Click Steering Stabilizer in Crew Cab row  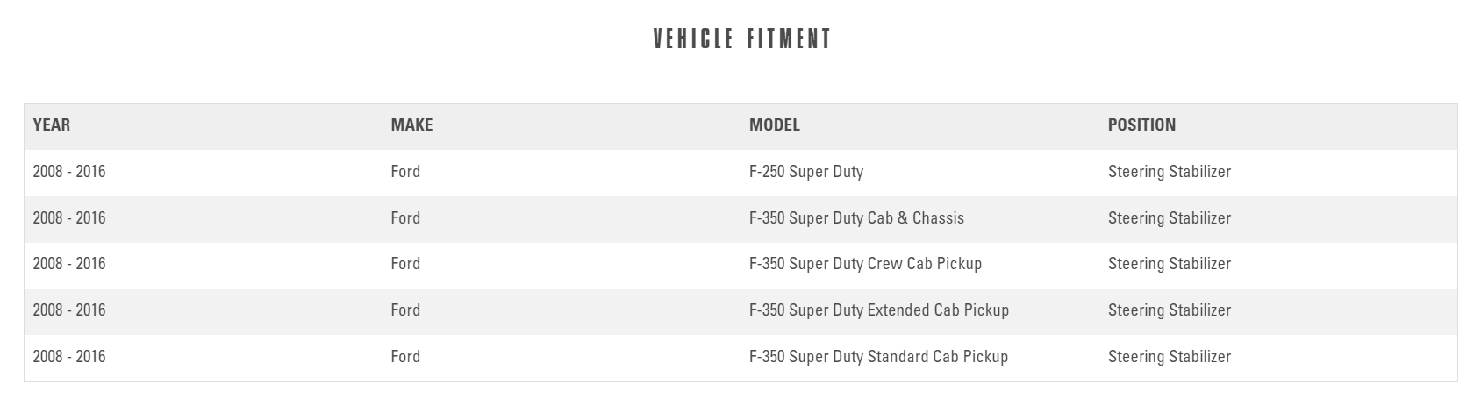(x=1169, y=264)
